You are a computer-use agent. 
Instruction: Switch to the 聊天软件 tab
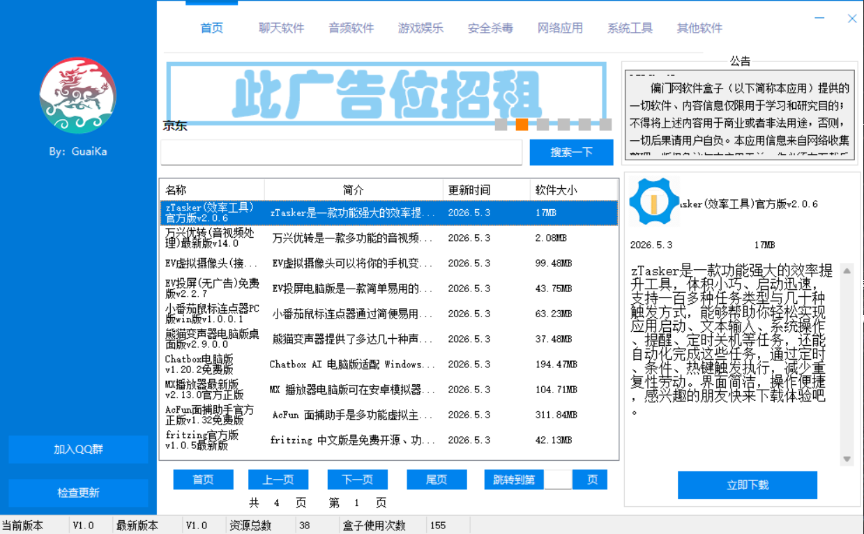(282, 28)
